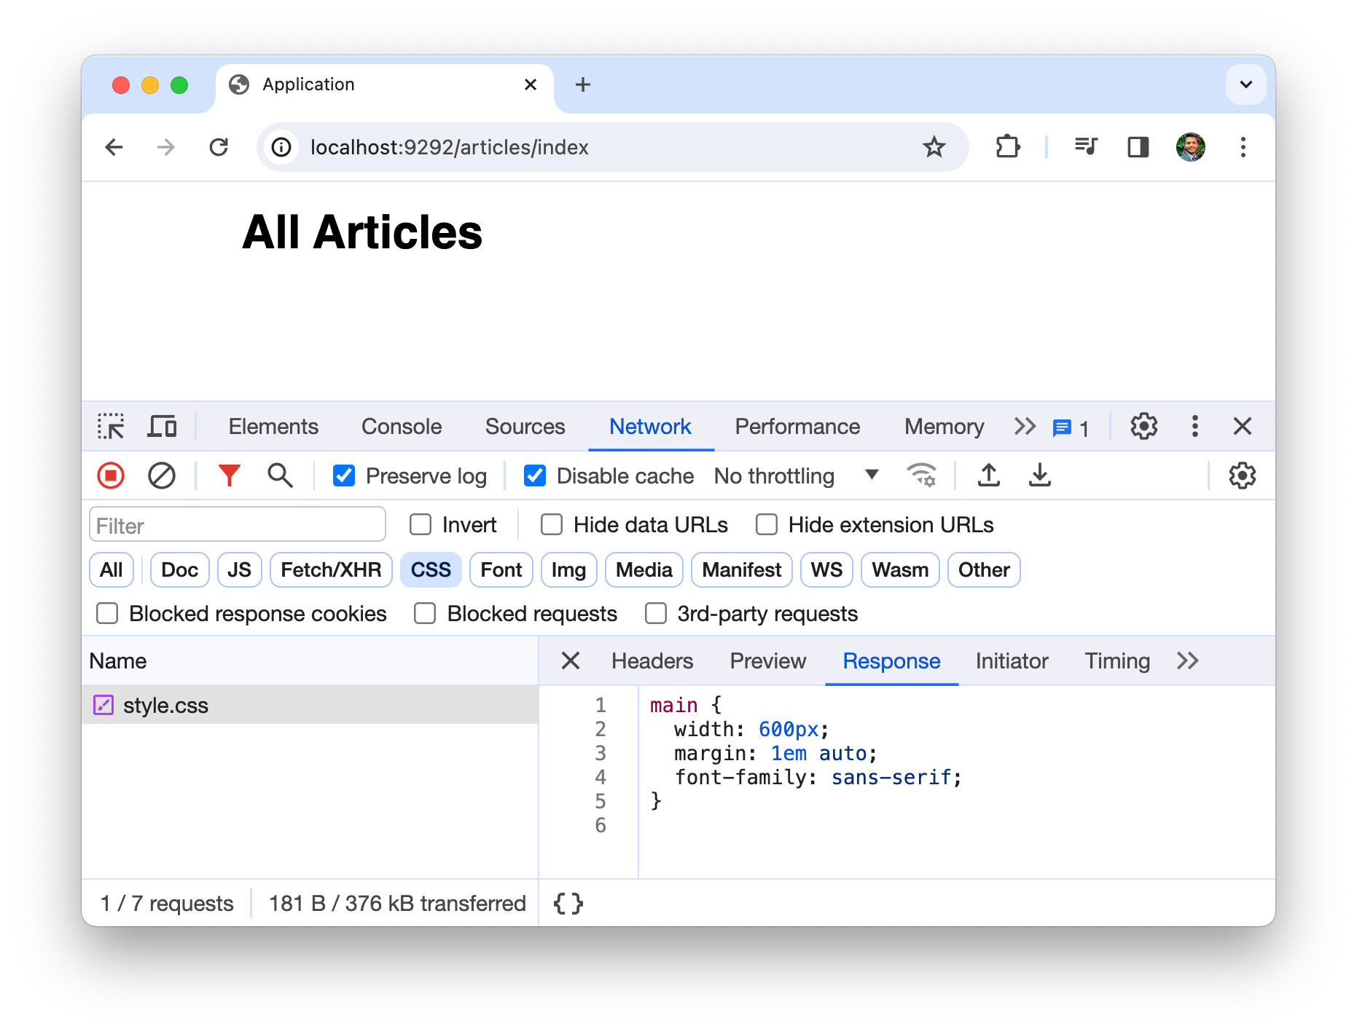This screenshot has width=1357, height=1034.
Task: Expand more request detail tabs after Timing
Action: [x=1187, y=661]
